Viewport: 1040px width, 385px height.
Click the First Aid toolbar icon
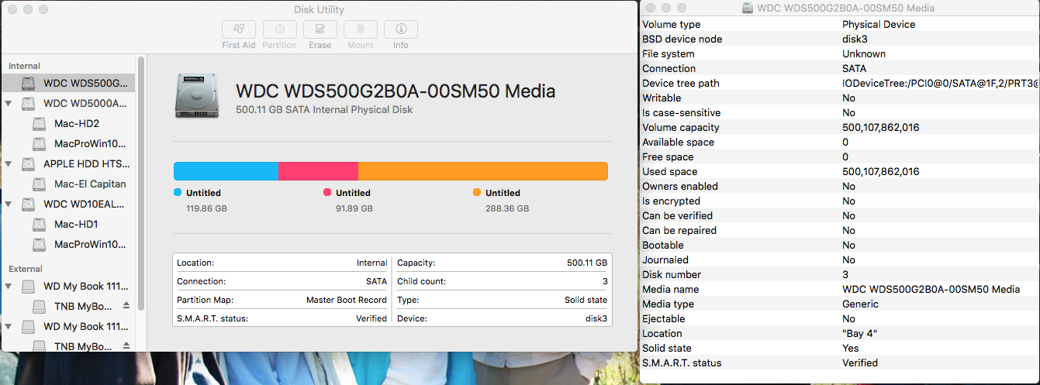(239, 29)
